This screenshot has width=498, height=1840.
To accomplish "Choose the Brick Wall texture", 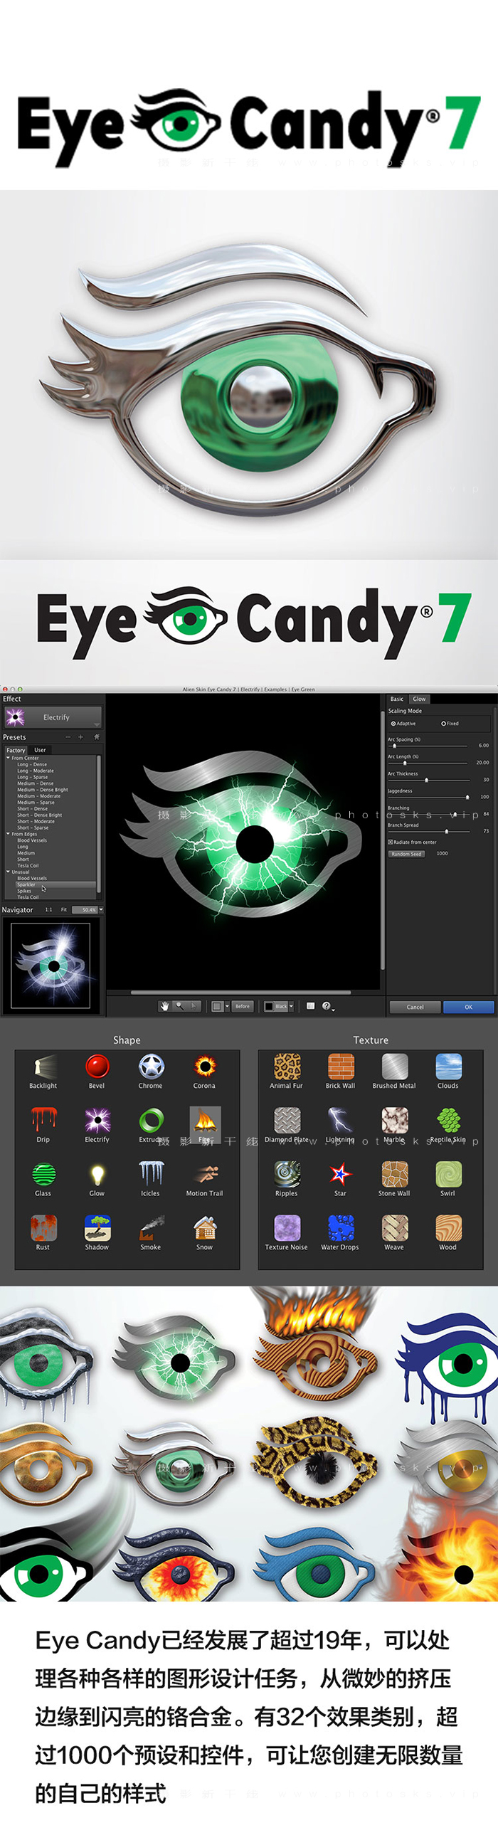I will 340,1066.
